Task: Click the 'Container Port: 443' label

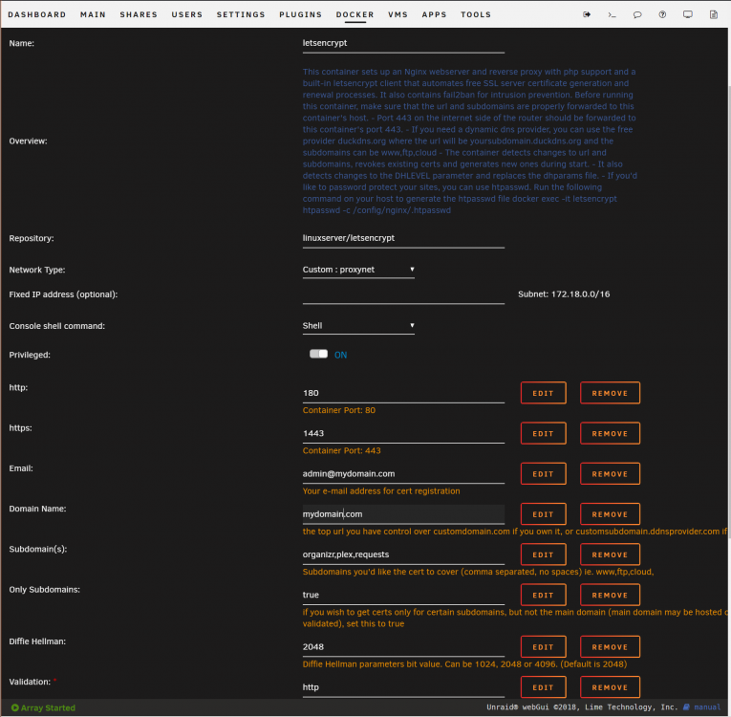Action: [x=341, y=450]
